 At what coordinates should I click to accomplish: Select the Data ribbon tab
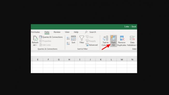[47, 32]
